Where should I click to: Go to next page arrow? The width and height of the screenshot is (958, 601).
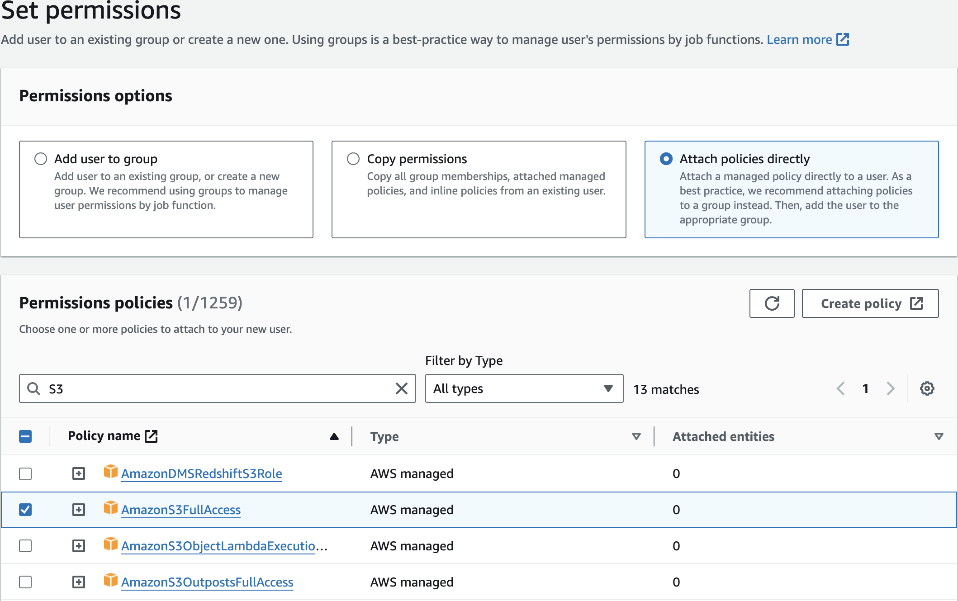pyautogui.click(x=890, y=388)
